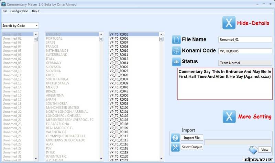Click down arrow of Unnamed list scrollbar
This screenshot has width=275, height=163.
point(36,159)
